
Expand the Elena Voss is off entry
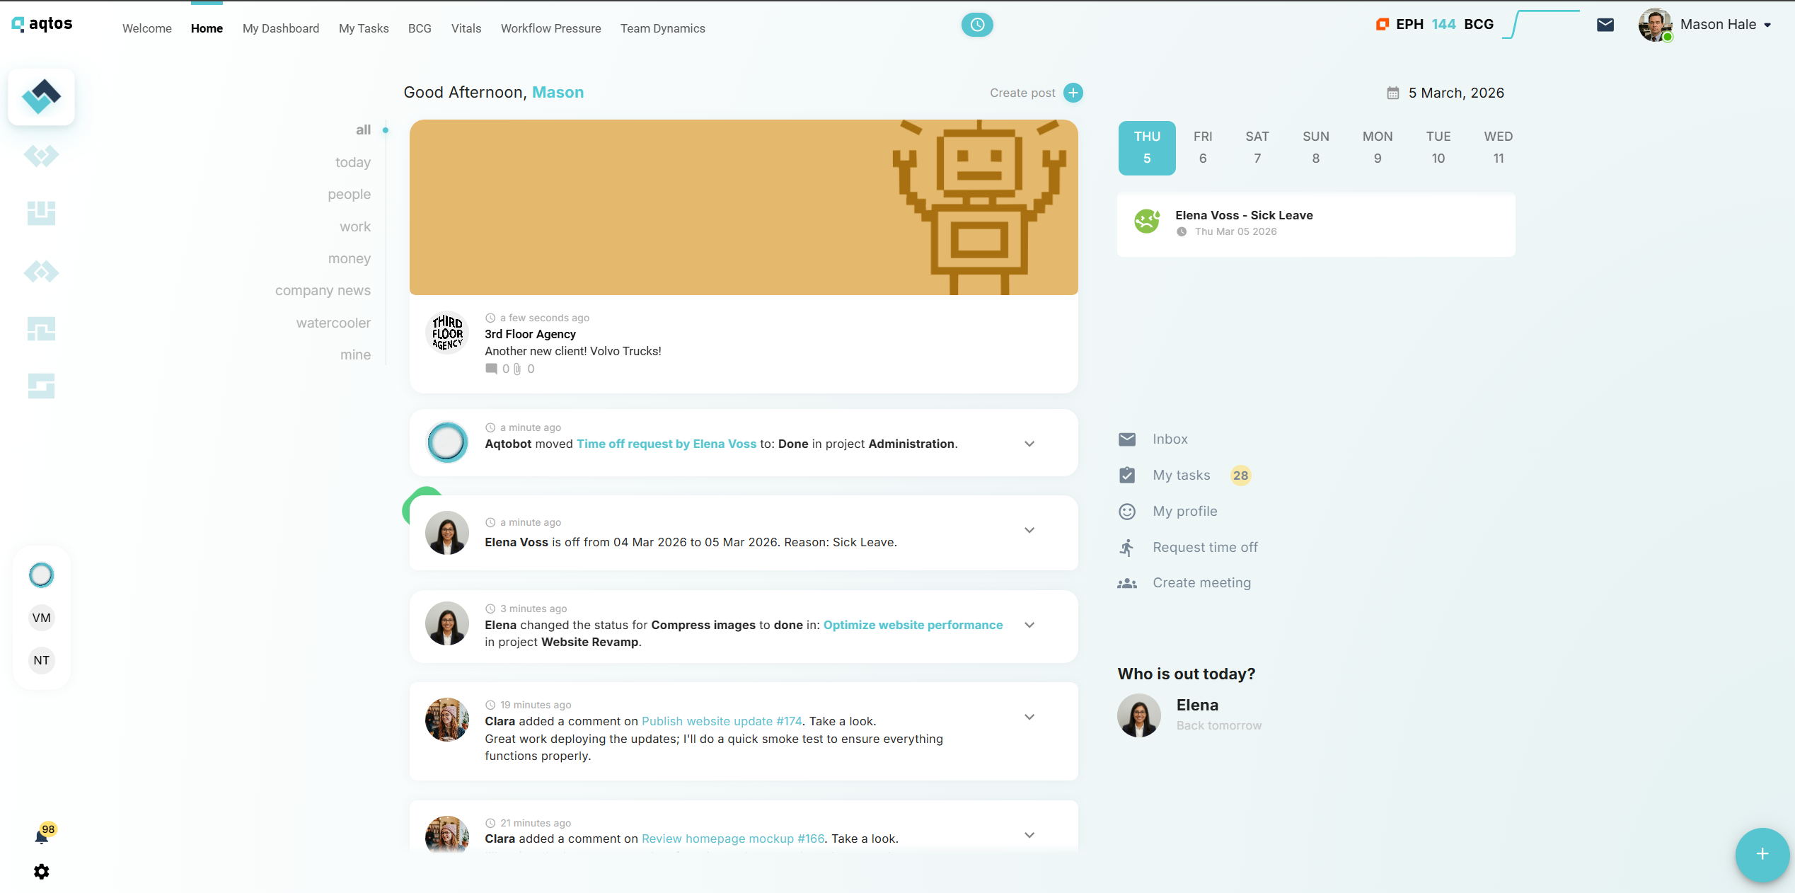(x=1029, y=530)
